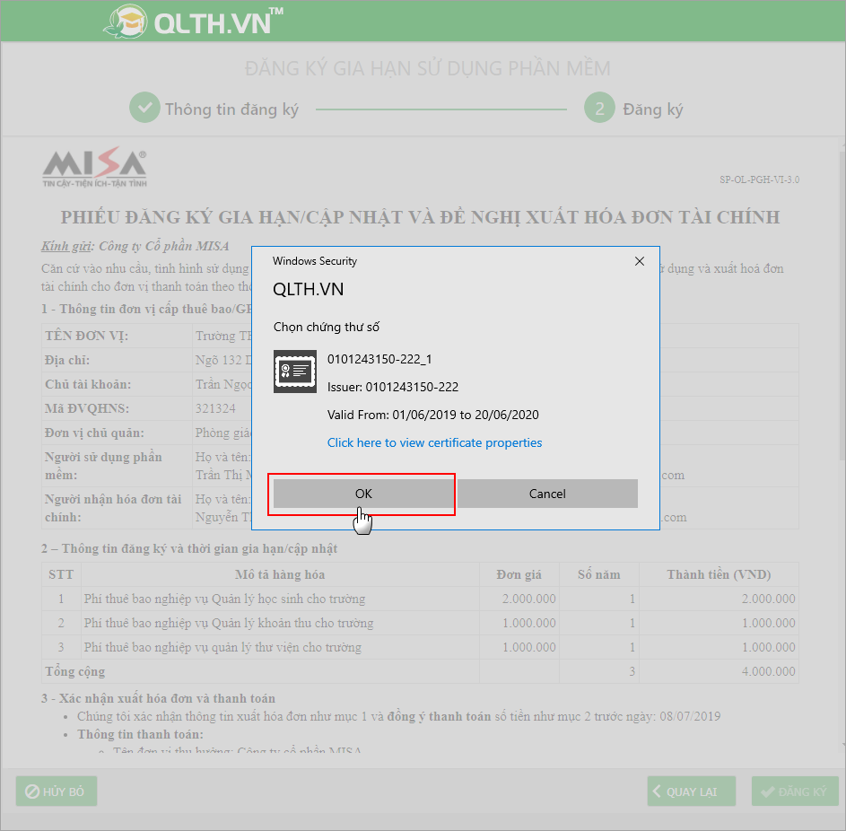Click section 2 Thông tin đăng ký heading
846x831 pixels.
(x=189, y=549)
